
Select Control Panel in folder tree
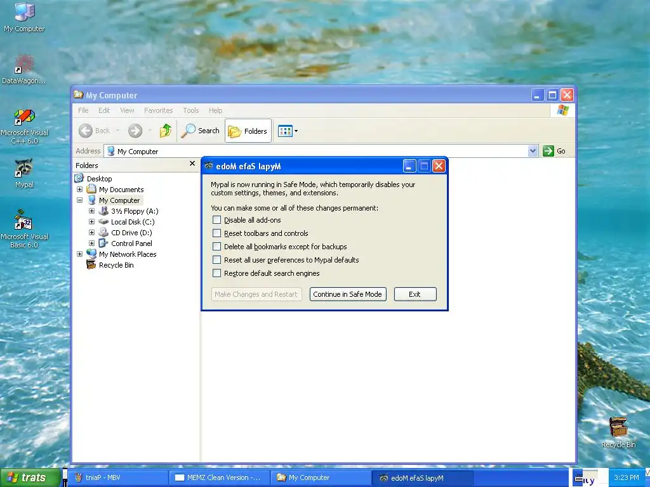[131, 243]
